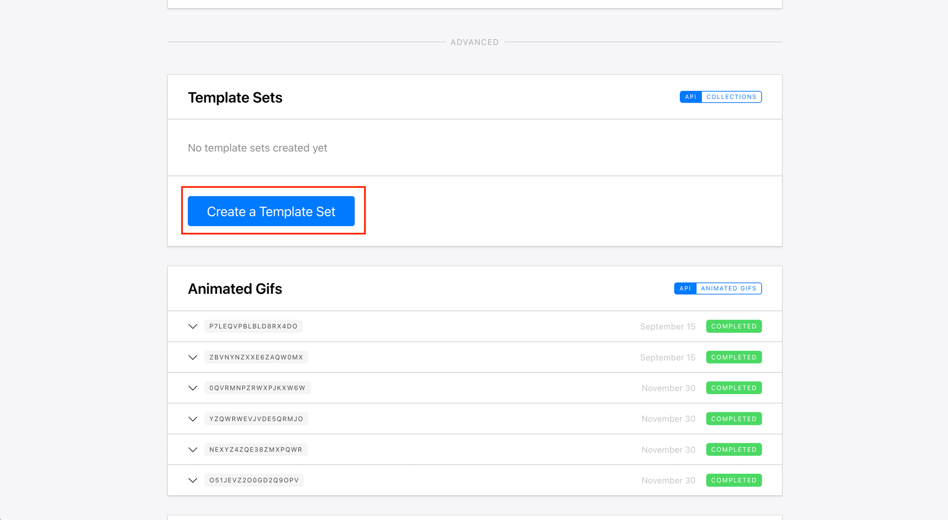Click the Create a Template Set button
The height and width of the screenshot is (520, 948).
[271, 211]
